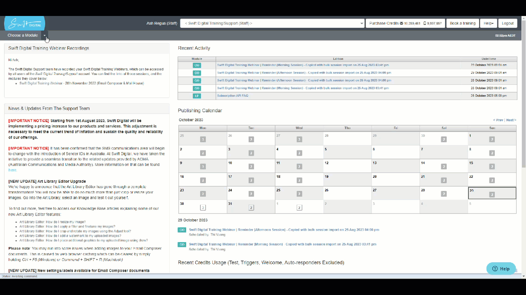Open the Swift Digital Training/Support account selector
Image resolution: width=526 pixels, height=295 pixels.
tap(272, 23)
